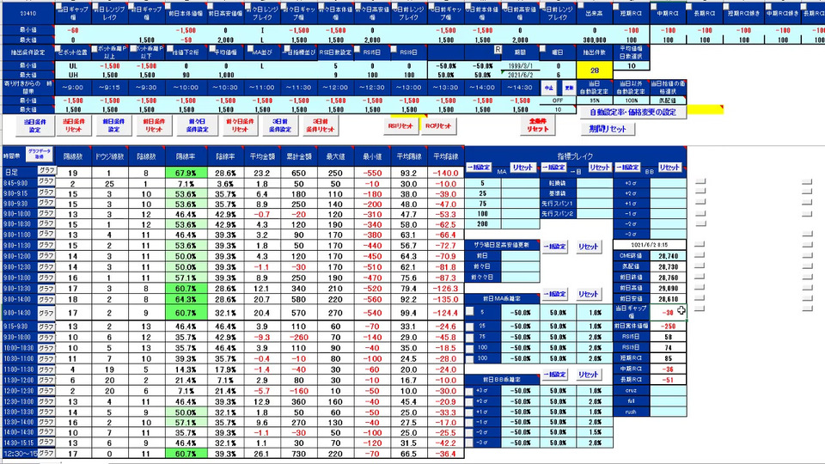Click the small R box beside 期間
825x464 pixels.
tap(498, 50)
